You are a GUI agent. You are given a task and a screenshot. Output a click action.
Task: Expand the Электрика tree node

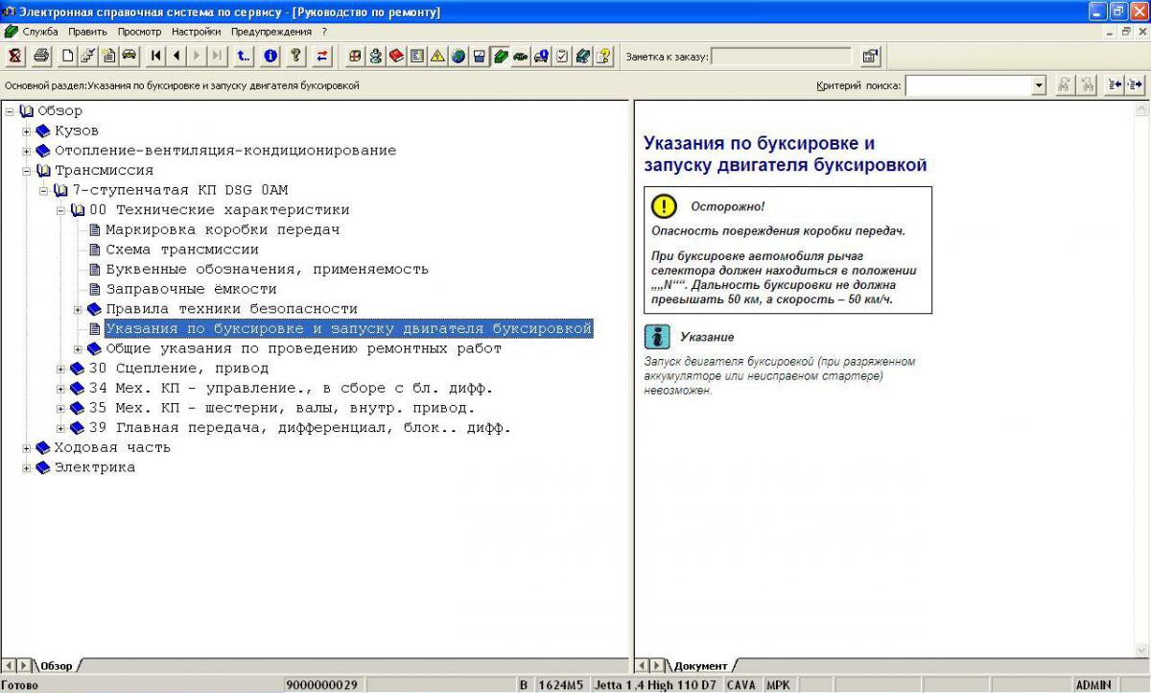point(27,467)
